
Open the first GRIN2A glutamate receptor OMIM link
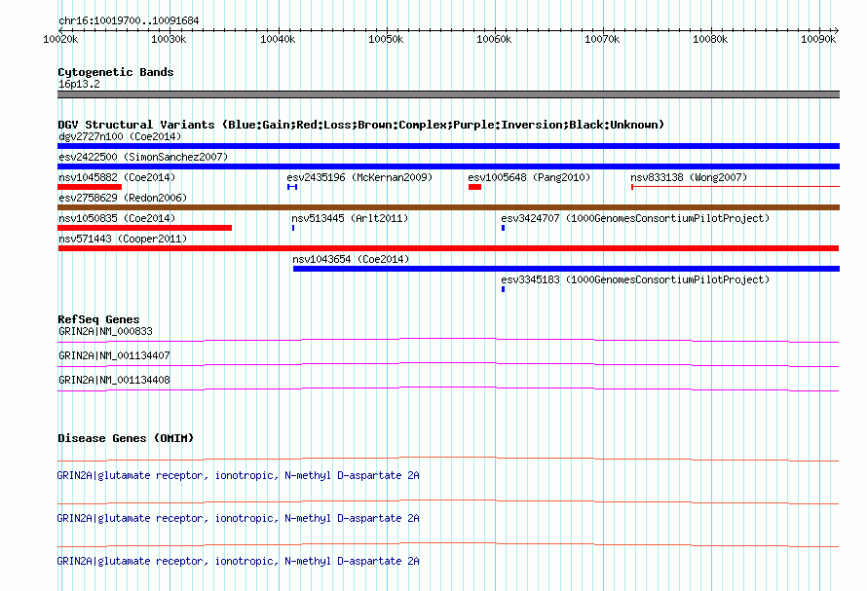pyautogui.click(x=239, y=475)
